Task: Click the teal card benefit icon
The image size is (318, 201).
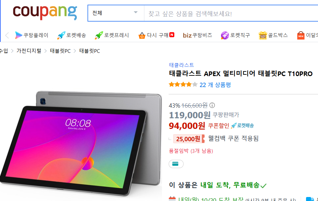Action: pyautogui.click(x=176, y=164)
